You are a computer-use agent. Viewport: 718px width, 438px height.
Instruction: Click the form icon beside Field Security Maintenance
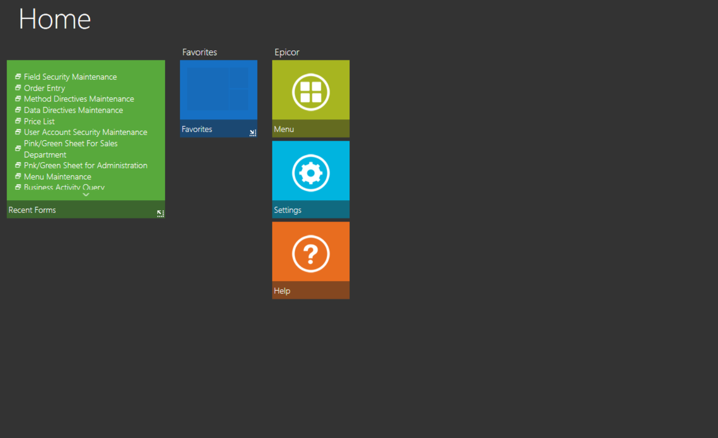pos(18,76)
